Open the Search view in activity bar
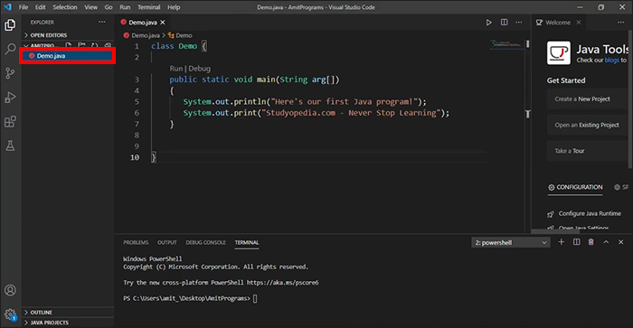Image resolution: width=633 pixels, height=328 pixels. 10,49
